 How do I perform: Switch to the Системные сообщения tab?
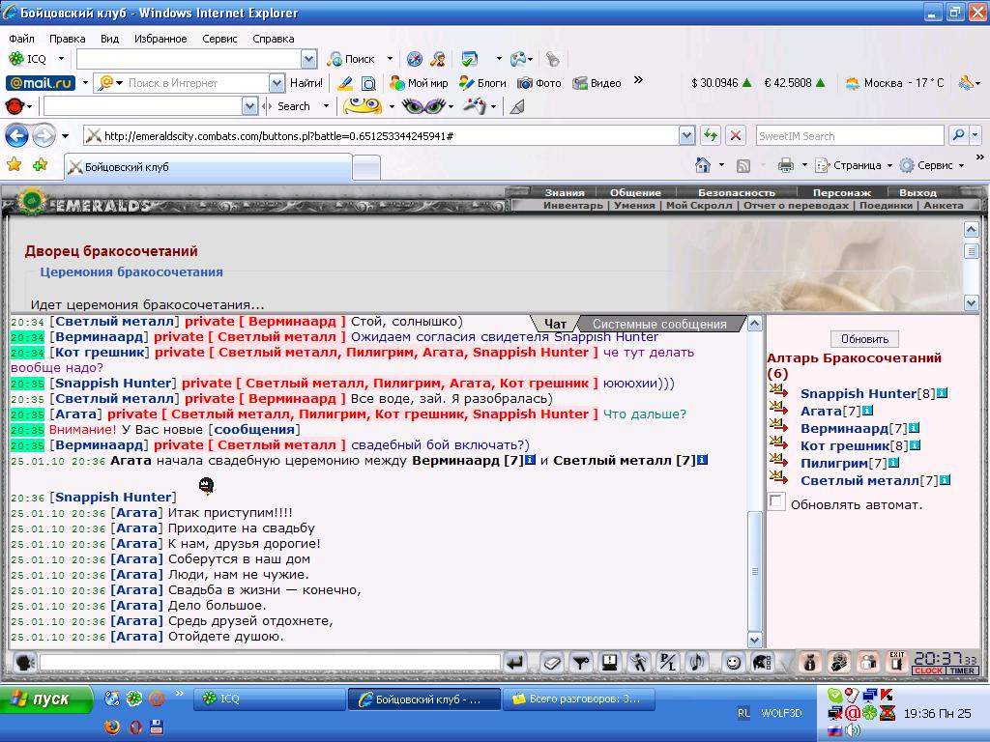659,325
